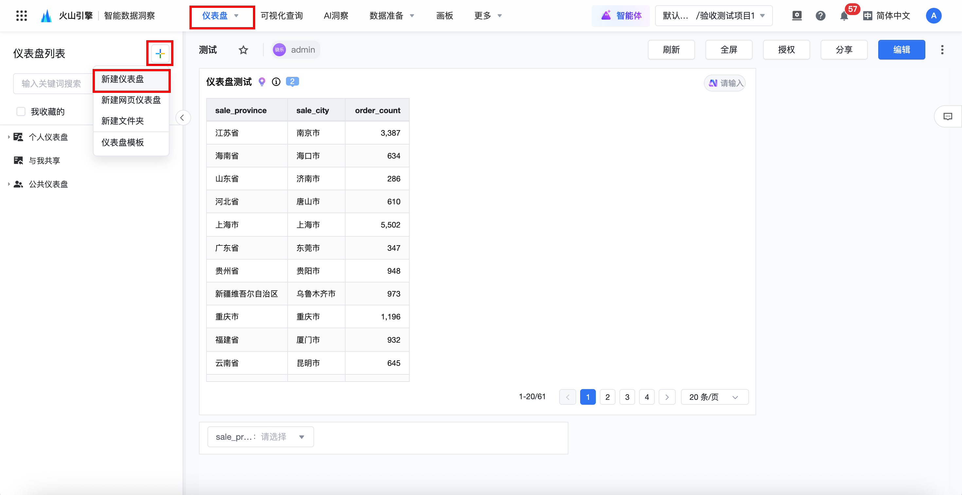Toggle the 我收藏的 checkbox
Image resolution: width=962 pixels, height=495 pixels.
click(21, 111)
